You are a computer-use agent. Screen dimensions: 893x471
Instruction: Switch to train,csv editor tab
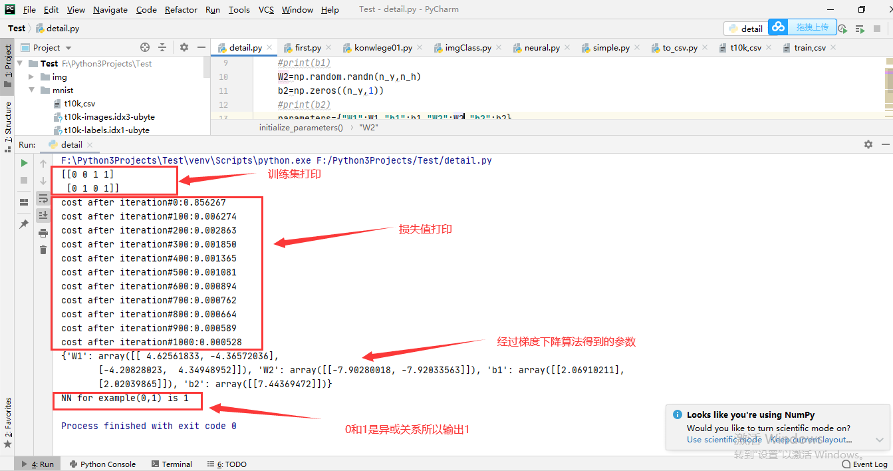click(x=809, y=47)
